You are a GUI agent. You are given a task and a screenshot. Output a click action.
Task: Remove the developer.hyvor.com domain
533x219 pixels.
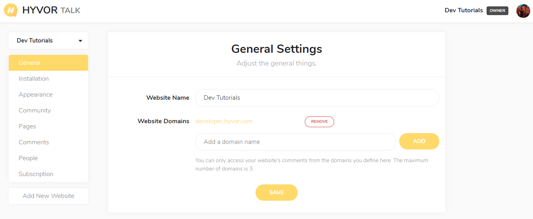click(x=319, y=122)
